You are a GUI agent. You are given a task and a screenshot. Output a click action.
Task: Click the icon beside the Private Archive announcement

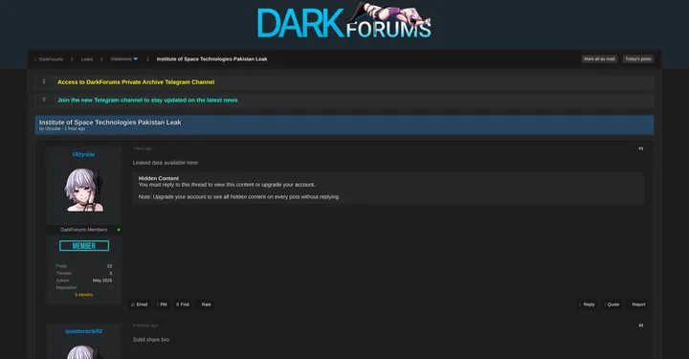point(43,81)
